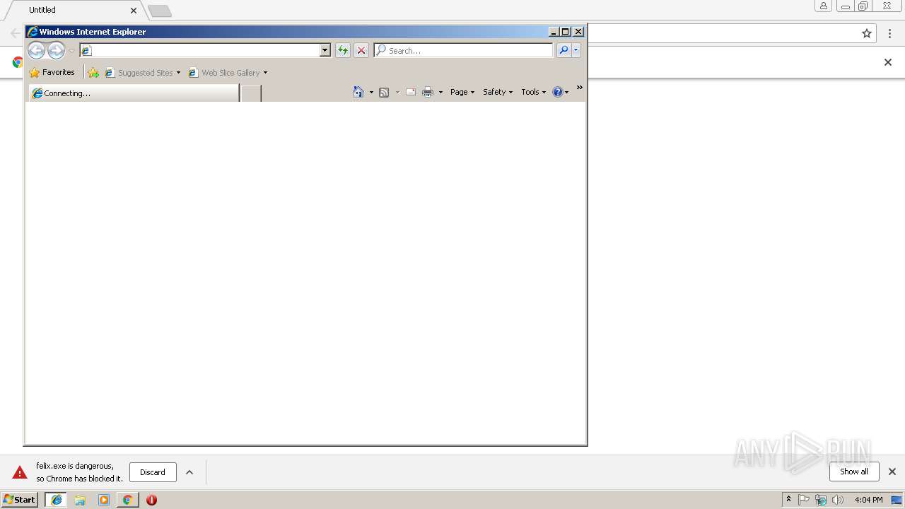The height and width of the screenshot is (509, 905).
Task: Open a new Chrome tab
Action: click(160, 11)
